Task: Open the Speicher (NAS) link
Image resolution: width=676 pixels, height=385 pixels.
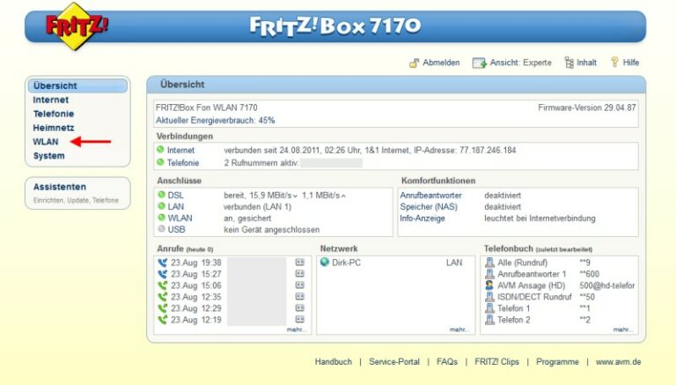Action: (429, 207)
